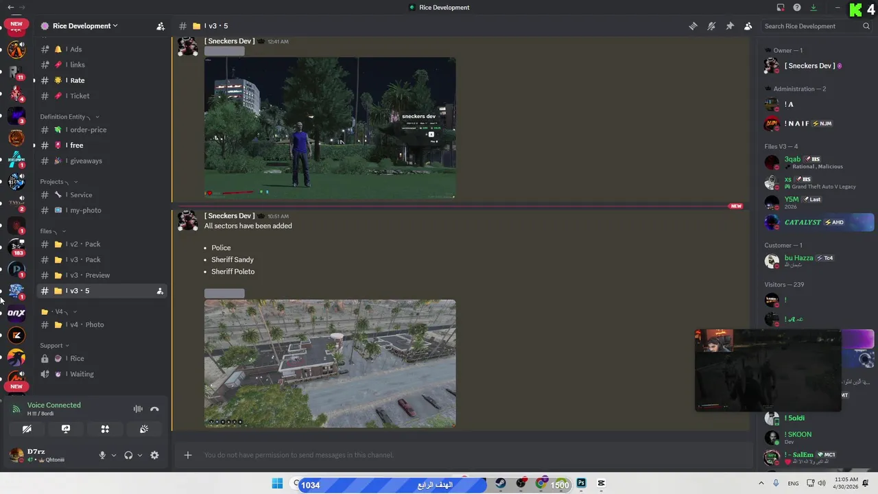Click invite icon on v3 · 5 channel
Screen dimensions: 878x494
[x=160, y=291]
